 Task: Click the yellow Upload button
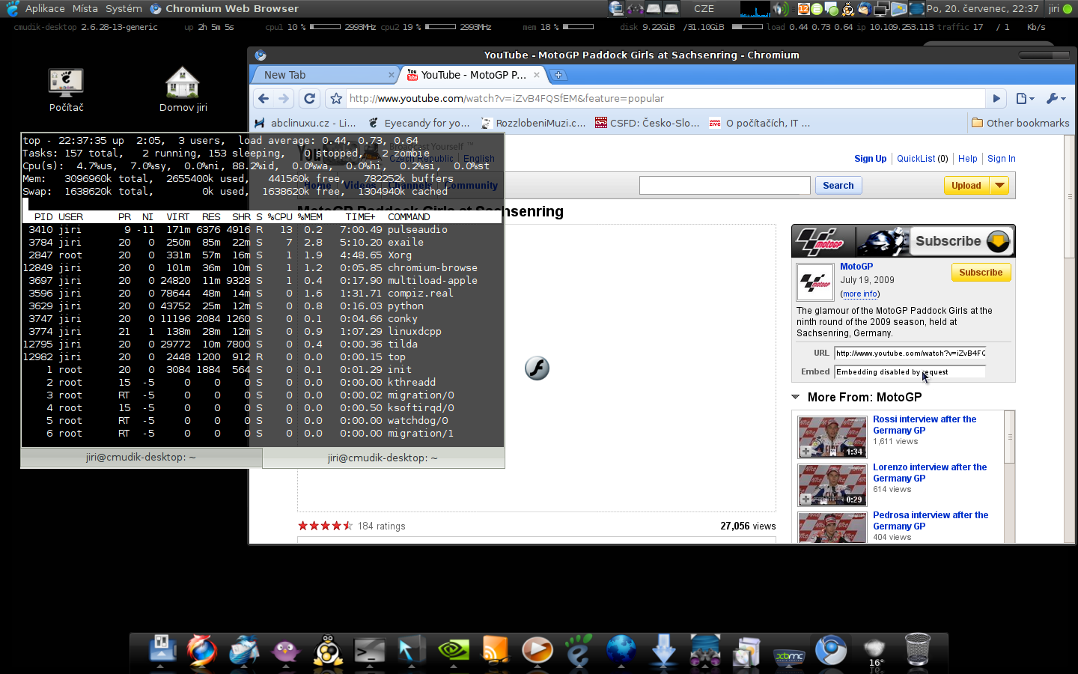click(966, 186)
